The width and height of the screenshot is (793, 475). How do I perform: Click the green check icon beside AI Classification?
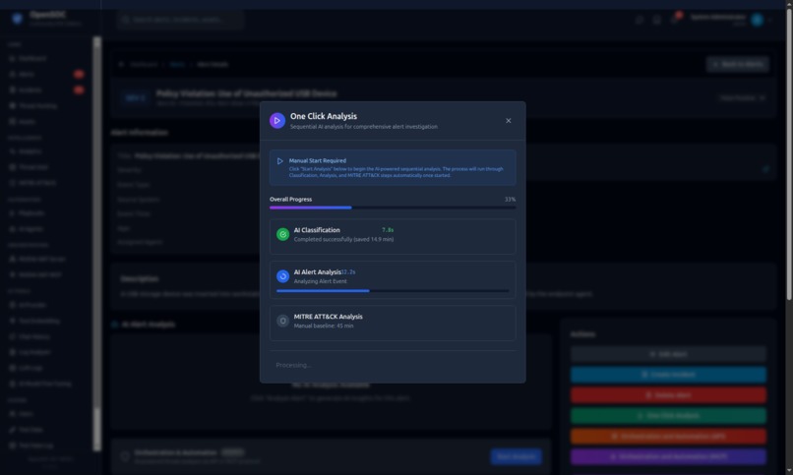[282, 234]
